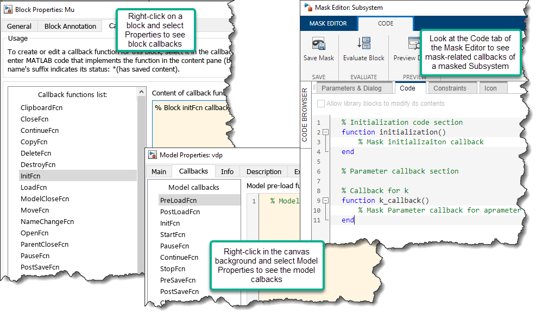The width and height of the screenshot is (542, 320).
Task: Switch to the MASK EDITOR ribbon tab
Action: [x=329, y=23]
